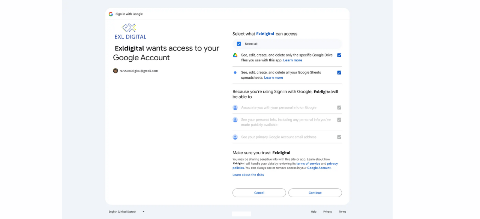Click the text 'Because you're using Sign in with Google'
The width and height of the screenshot is (480, 219).
[x=272, y=91]
